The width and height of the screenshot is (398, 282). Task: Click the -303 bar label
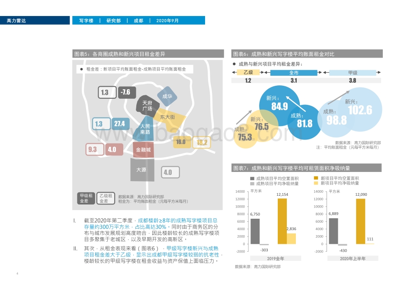[264, 250]
